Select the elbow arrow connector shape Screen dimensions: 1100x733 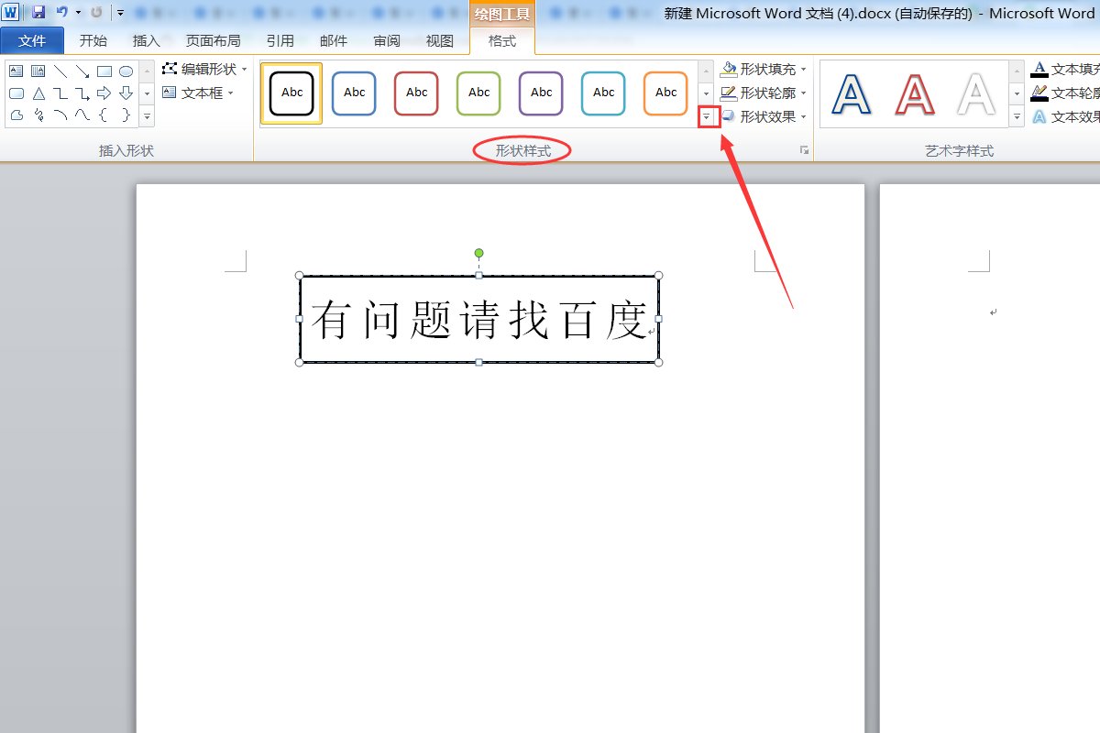[82, 93]
